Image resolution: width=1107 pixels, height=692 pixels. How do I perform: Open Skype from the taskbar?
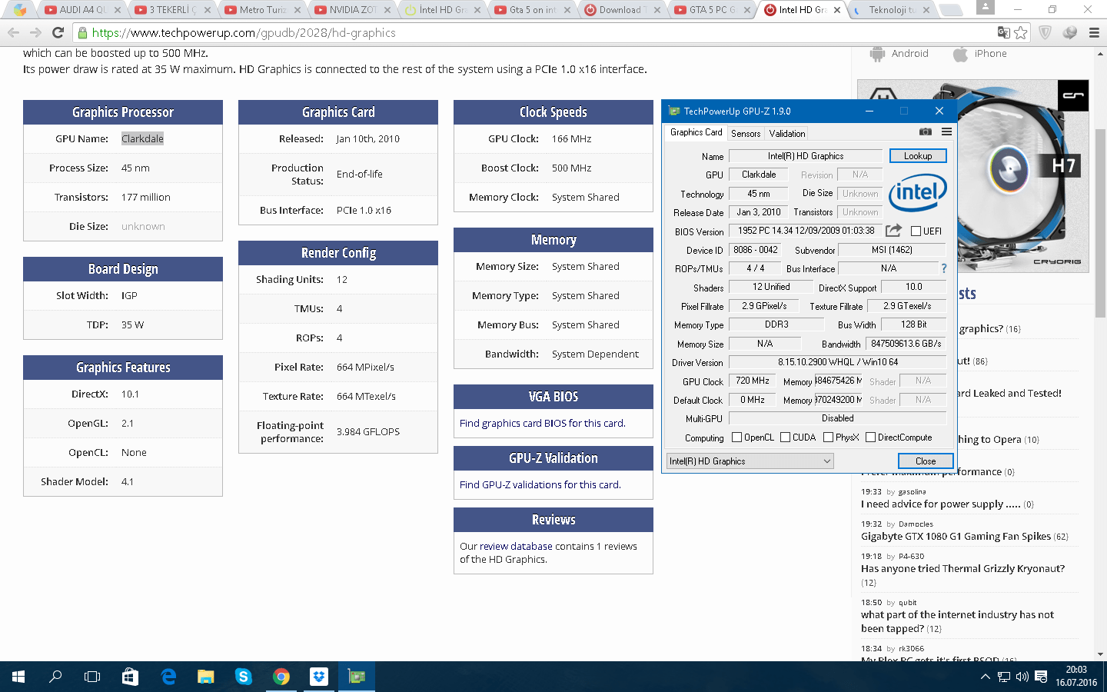[x=244, y=677]
